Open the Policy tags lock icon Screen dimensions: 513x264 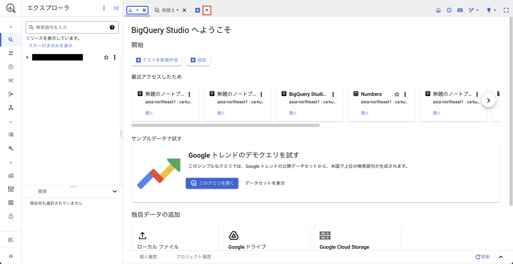click(11, 216)
